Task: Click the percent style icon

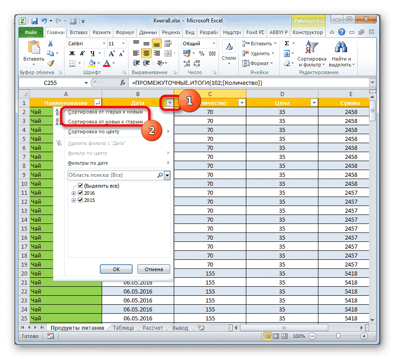Action: point(202,53)
